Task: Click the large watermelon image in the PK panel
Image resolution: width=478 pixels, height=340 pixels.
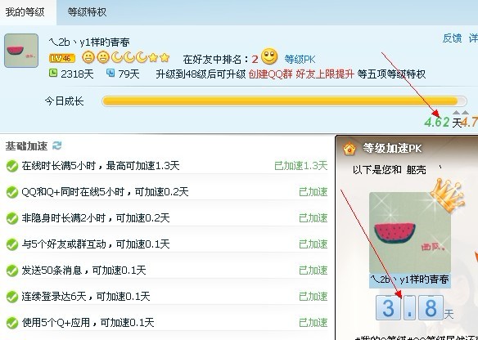Action: [x=410, y=232]
